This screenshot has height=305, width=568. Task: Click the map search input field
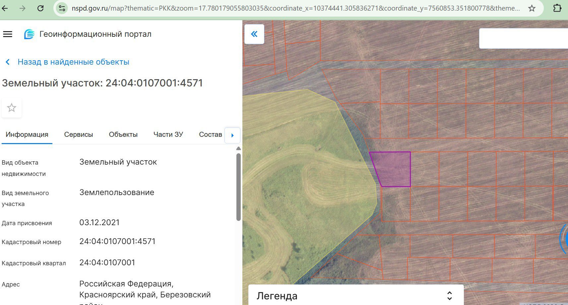point(524,38)
